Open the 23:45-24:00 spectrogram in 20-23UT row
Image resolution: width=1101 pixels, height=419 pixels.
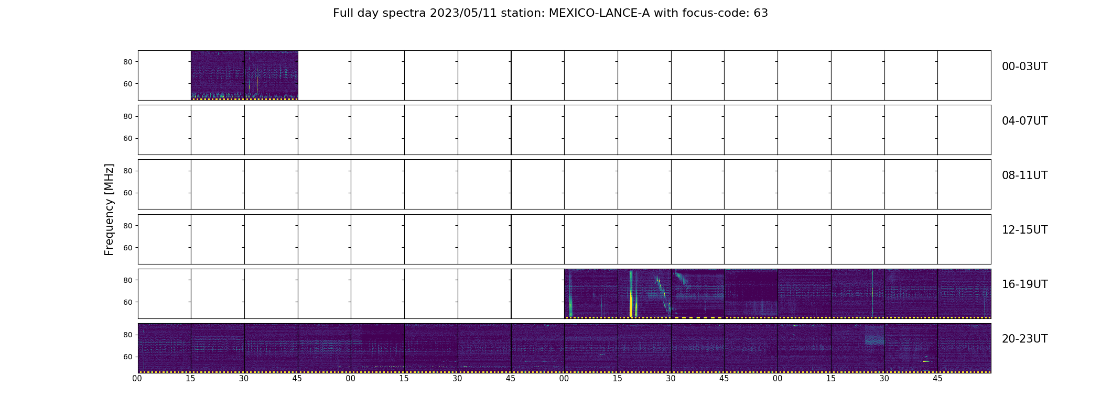click(x=964, y=348)
